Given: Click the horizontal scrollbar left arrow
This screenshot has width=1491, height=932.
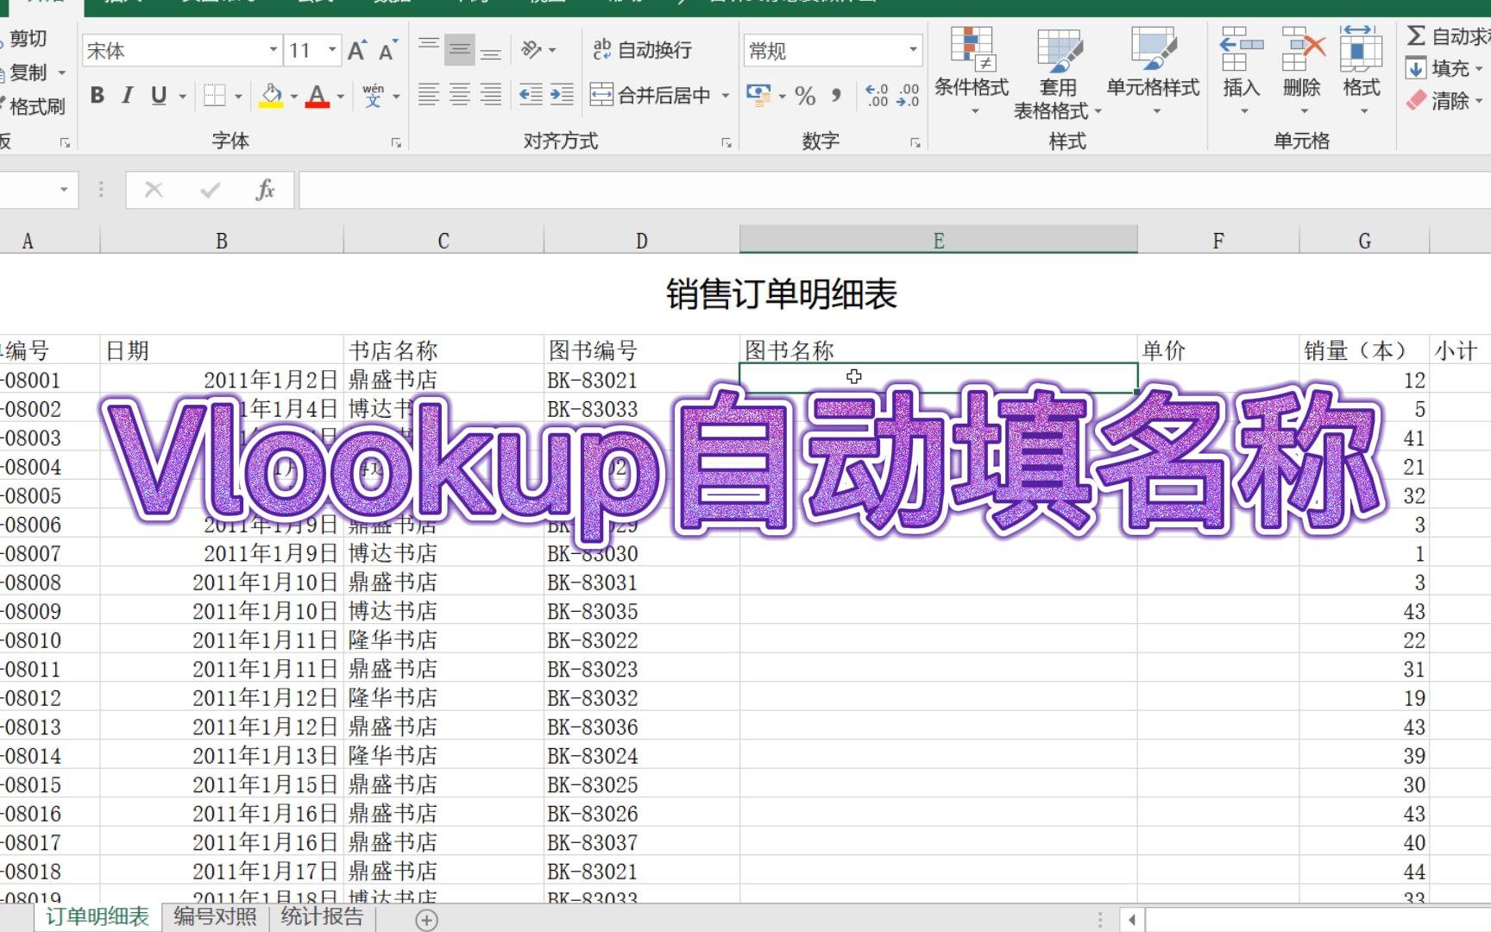Looking at the screenshot, I should (x=1132, y=920).
